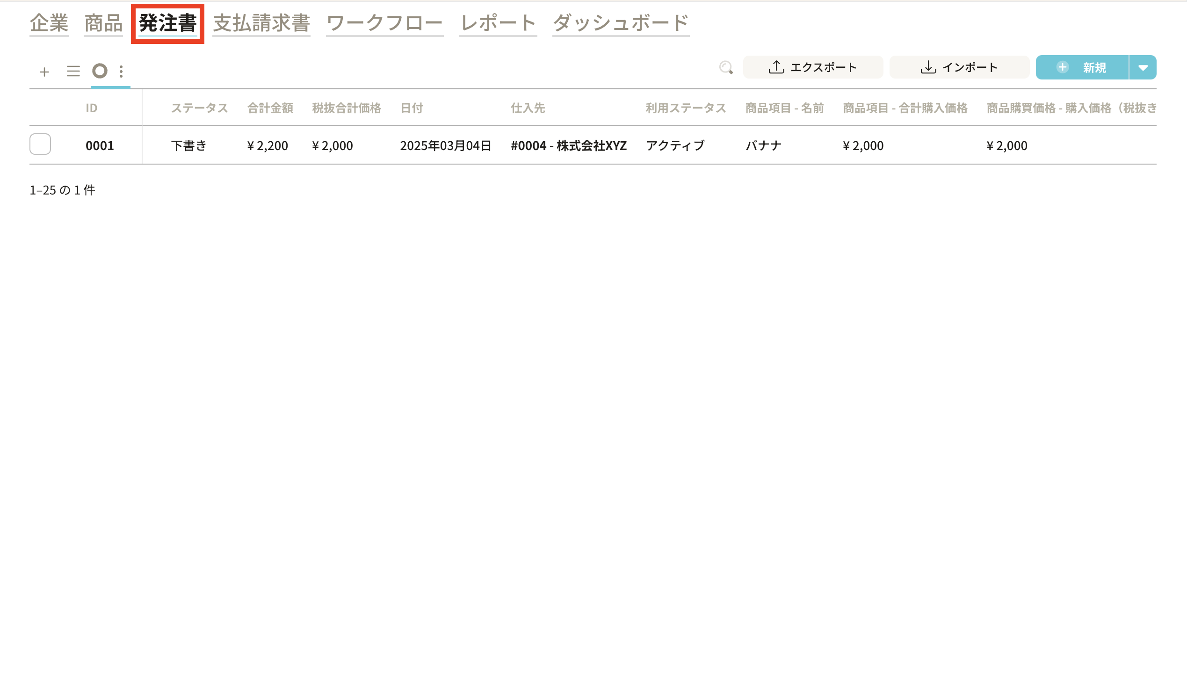This screenshot has width=1187, height=677.
Task: Select the circle view icon
Action: tap(100, 71)
